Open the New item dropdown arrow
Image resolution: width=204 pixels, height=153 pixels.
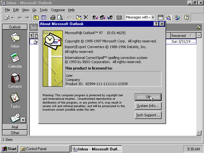click(x=12, y=18)
